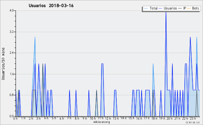Click the y-axis value 2.4
The height and width of the screenshot is (125, 203).
[12, 53]
